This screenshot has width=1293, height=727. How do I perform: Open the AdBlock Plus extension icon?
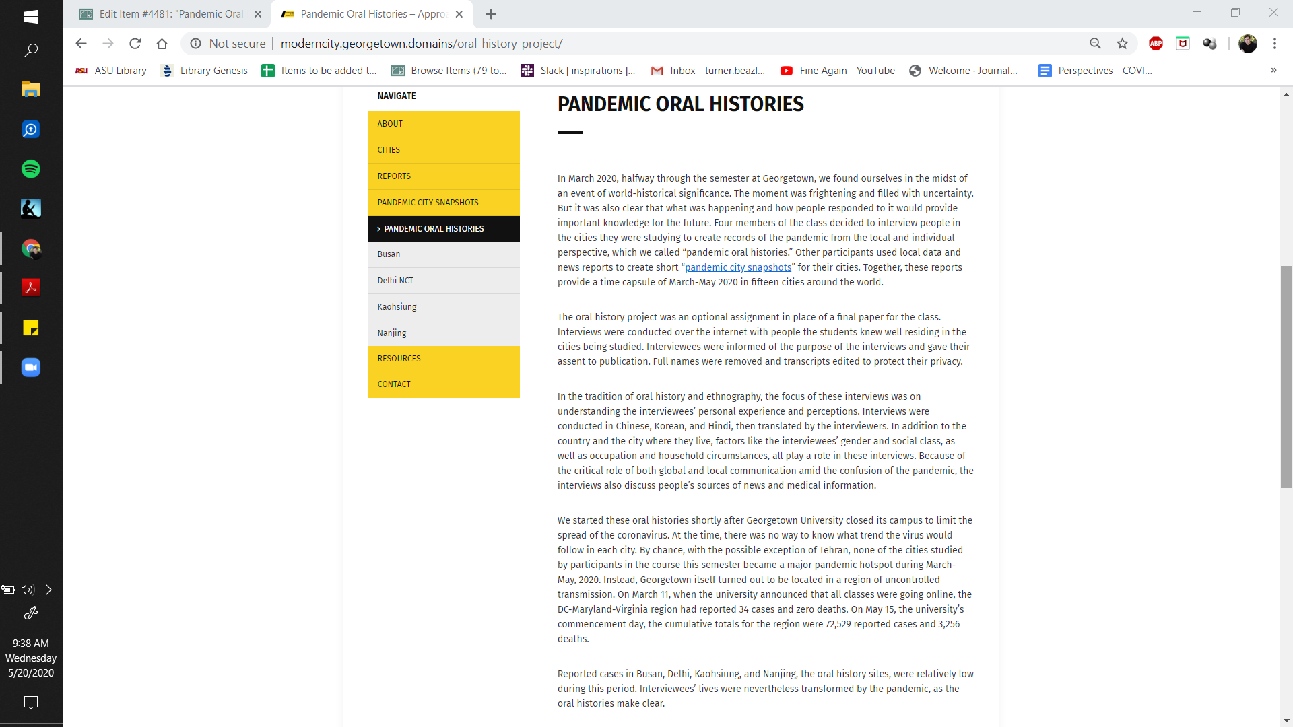click(x=1156, y=44)
